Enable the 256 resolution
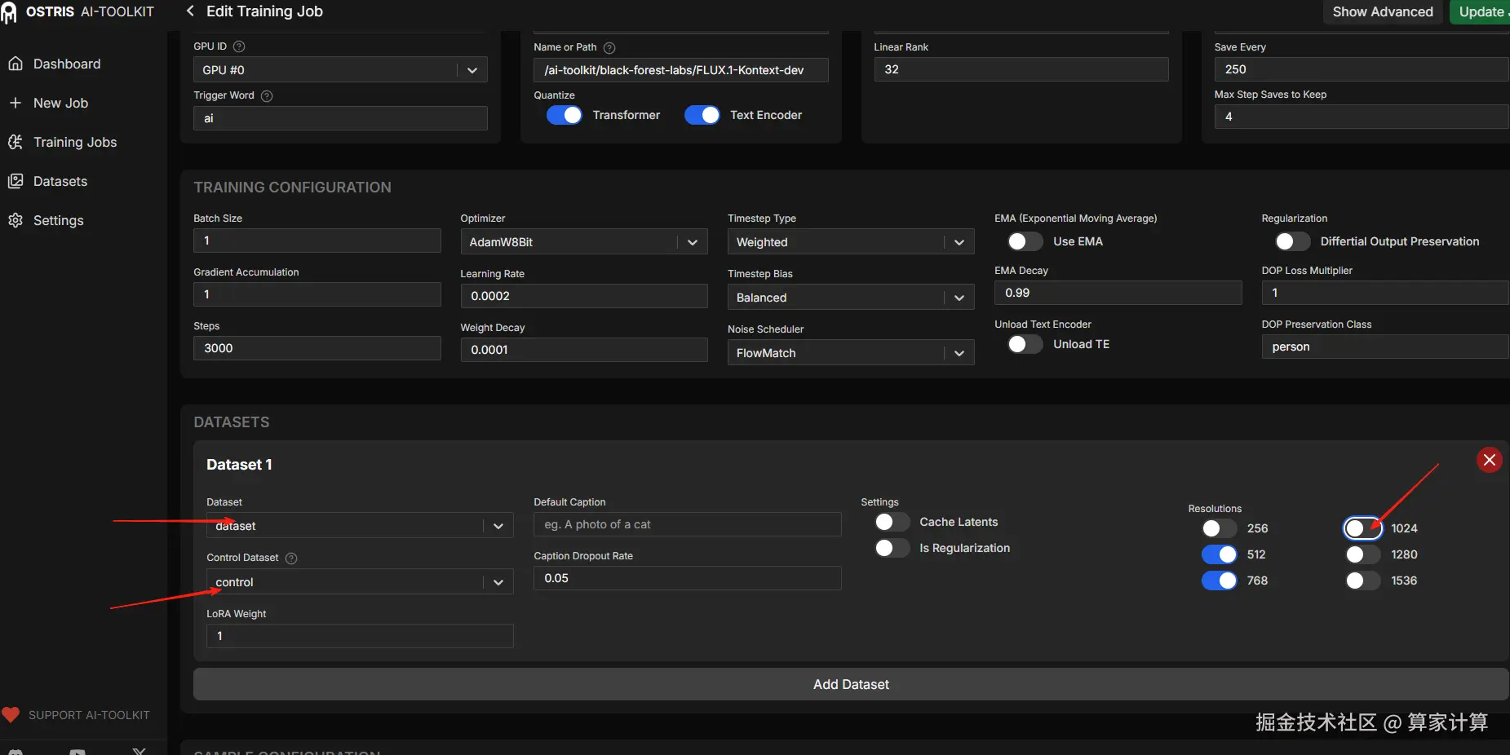Viewport: 1510px width, 755px height. coord(1220,528)
